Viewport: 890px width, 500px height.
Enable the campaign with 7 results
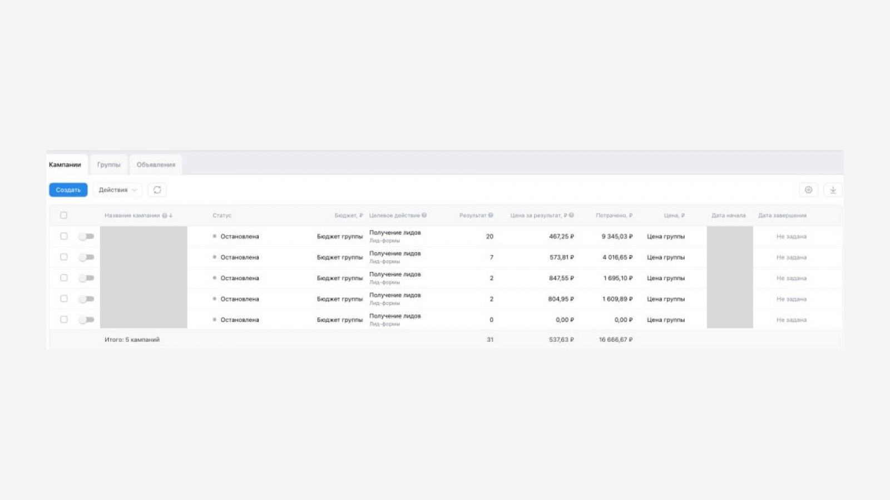tap(86, 257)
